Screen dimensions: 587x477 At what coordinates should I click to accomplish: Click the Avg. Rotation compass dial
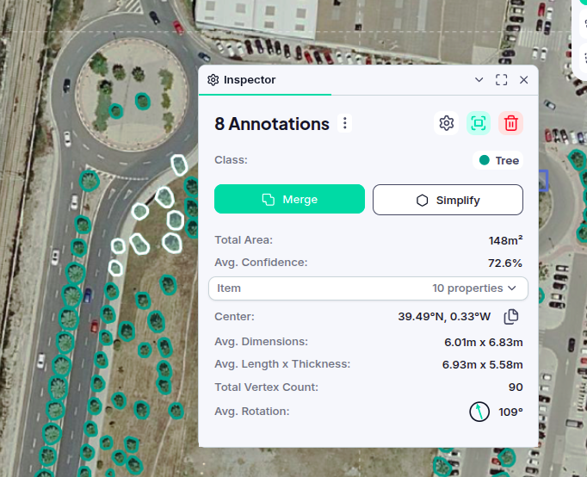pos(479,412)
